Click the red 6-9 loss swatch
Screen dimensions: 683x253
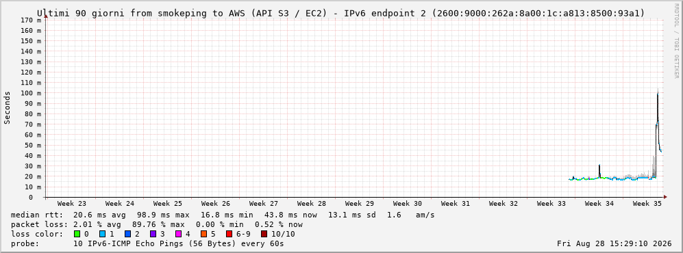(229, 234)
